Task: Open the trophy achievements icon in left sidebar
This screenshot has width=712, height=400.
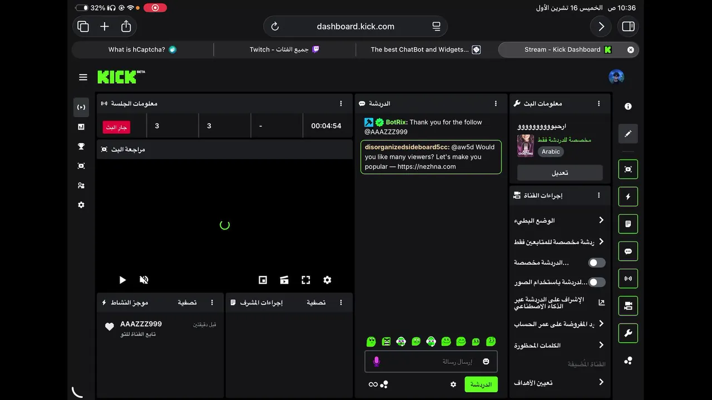Action: 81,147
